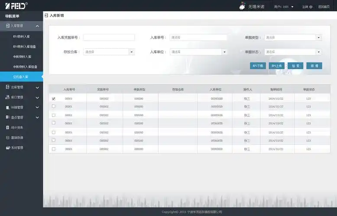Expand the 盘点管理 chevron
Image resolution: width=337 pixels, height=216 pixels.
pos(37,118)
